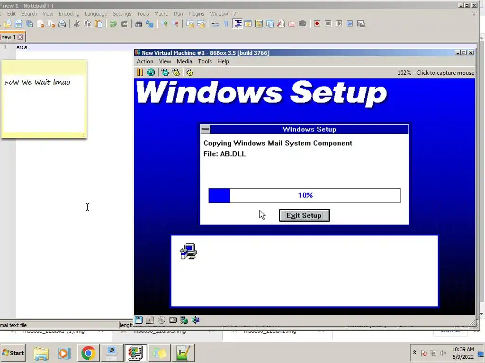Click the Zoom Out icon in Notepad++
This screenshot has width=485, height=363.
pos(175,24)
